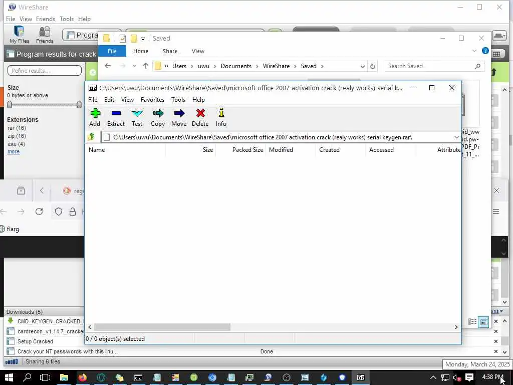Reload page in the browser window
This screenshot has width=513, height=385.
pos(39,212)
